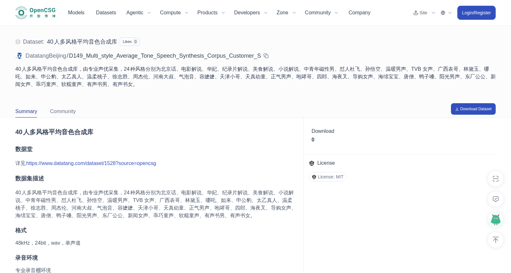This screenshot has height=273, width=511.
Task: Click the OpenCSG logo
Action: tap(35, 13)
